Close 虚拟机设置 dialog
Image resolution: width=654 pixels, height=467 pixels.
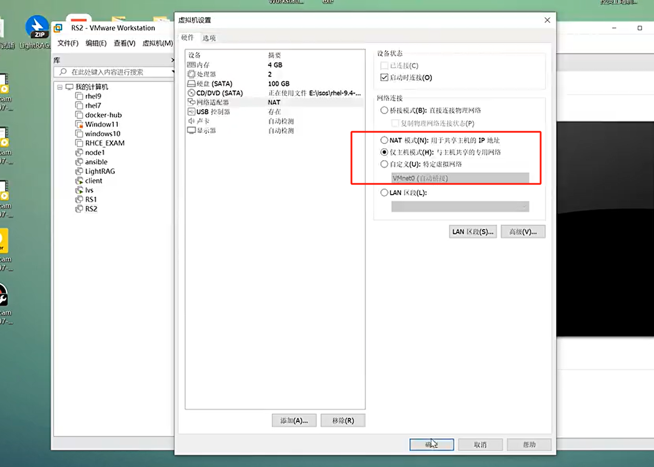click(x=547, y=20)
